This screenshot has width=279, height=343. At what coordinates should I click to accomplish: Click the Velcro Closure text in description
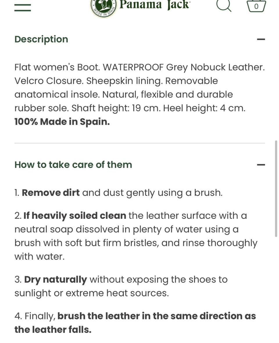coord(49,81)
